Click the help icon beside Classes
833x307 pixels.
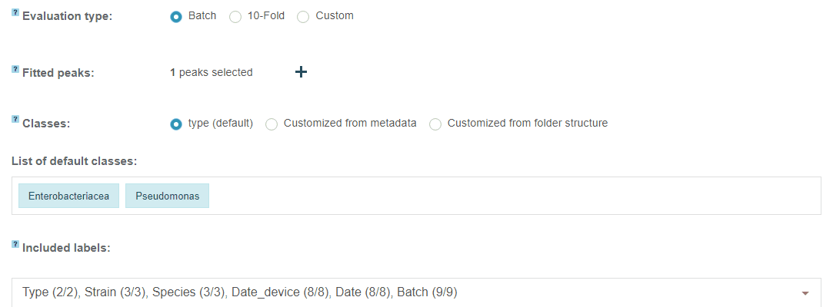15,120
